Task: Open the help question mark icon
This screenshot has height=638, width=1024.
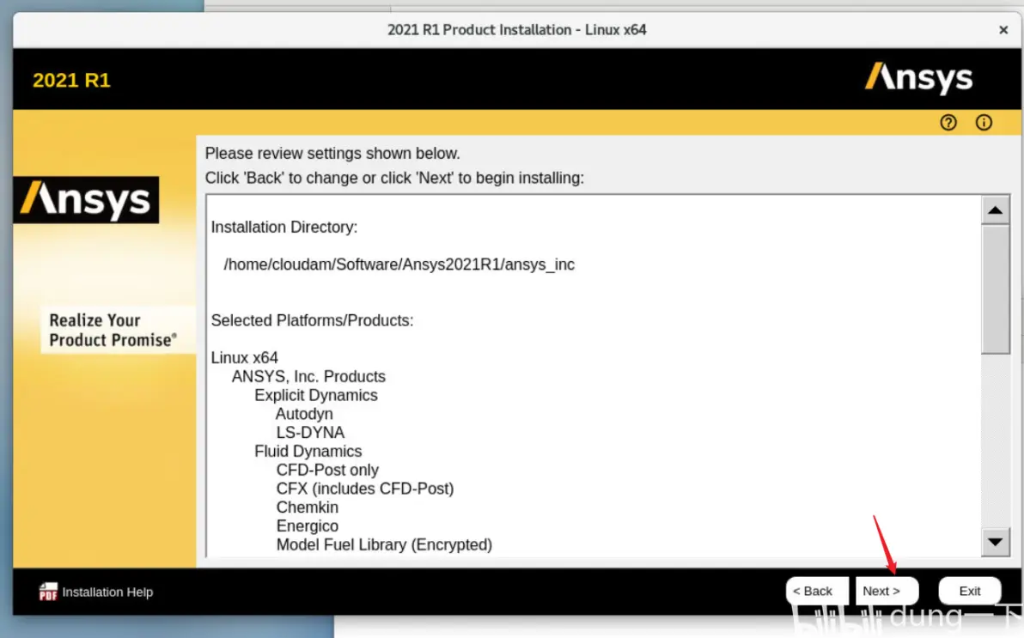Action: [948, 122]
